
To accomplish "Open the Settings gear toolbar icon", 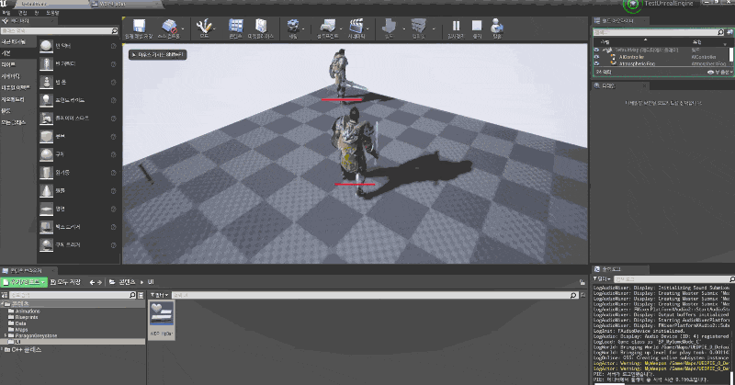I will [x=293, y=26].
